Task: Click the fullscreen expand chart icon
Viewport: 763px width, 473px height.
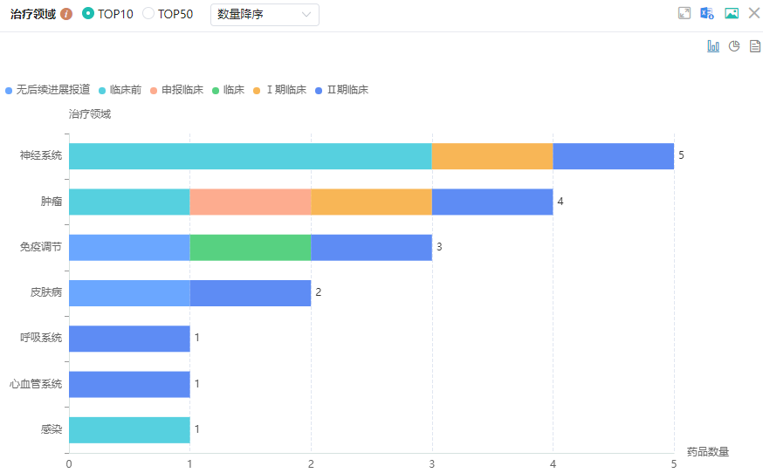Action: (684, 13)
